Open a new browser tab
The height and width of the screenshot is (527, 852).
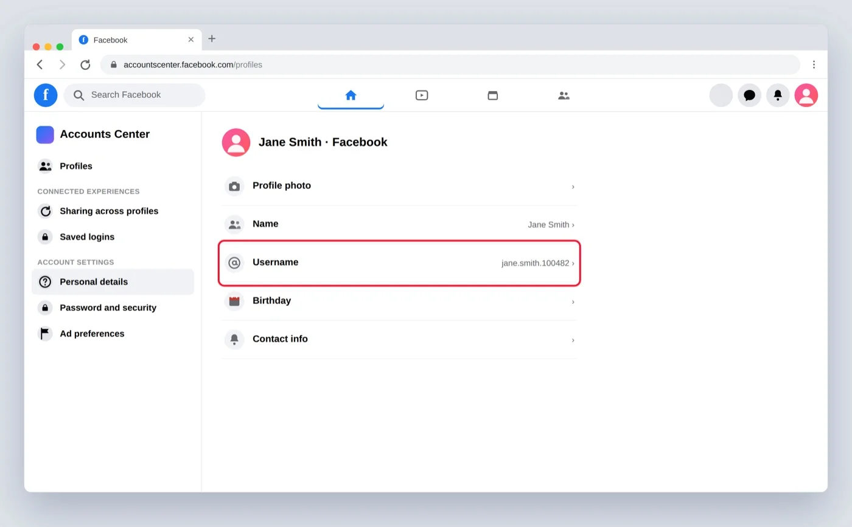[212, 39]
